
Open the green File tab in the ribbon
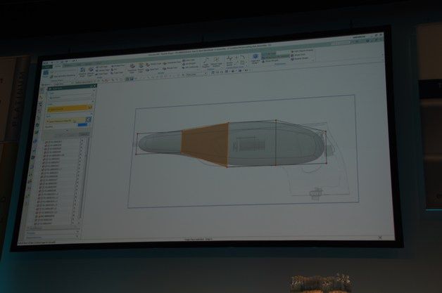(x=46, y=67)
